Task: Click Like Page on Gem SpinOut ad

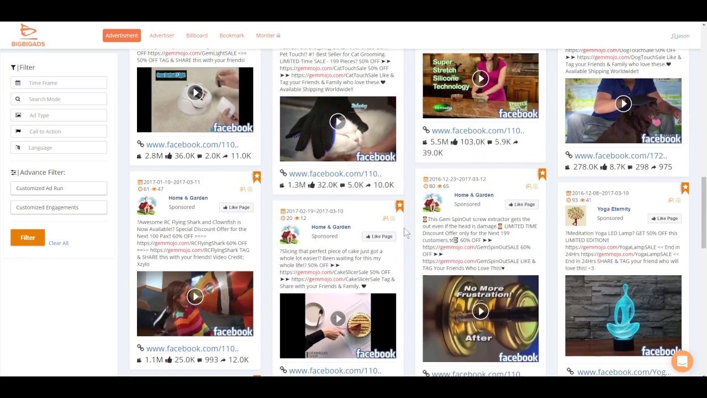Action: (521, 205)
